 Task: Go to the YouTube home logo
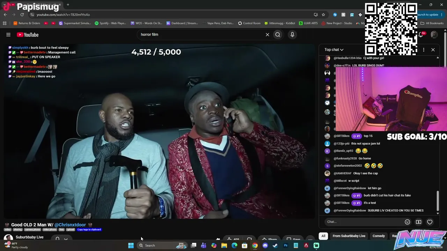coord(28,35)
